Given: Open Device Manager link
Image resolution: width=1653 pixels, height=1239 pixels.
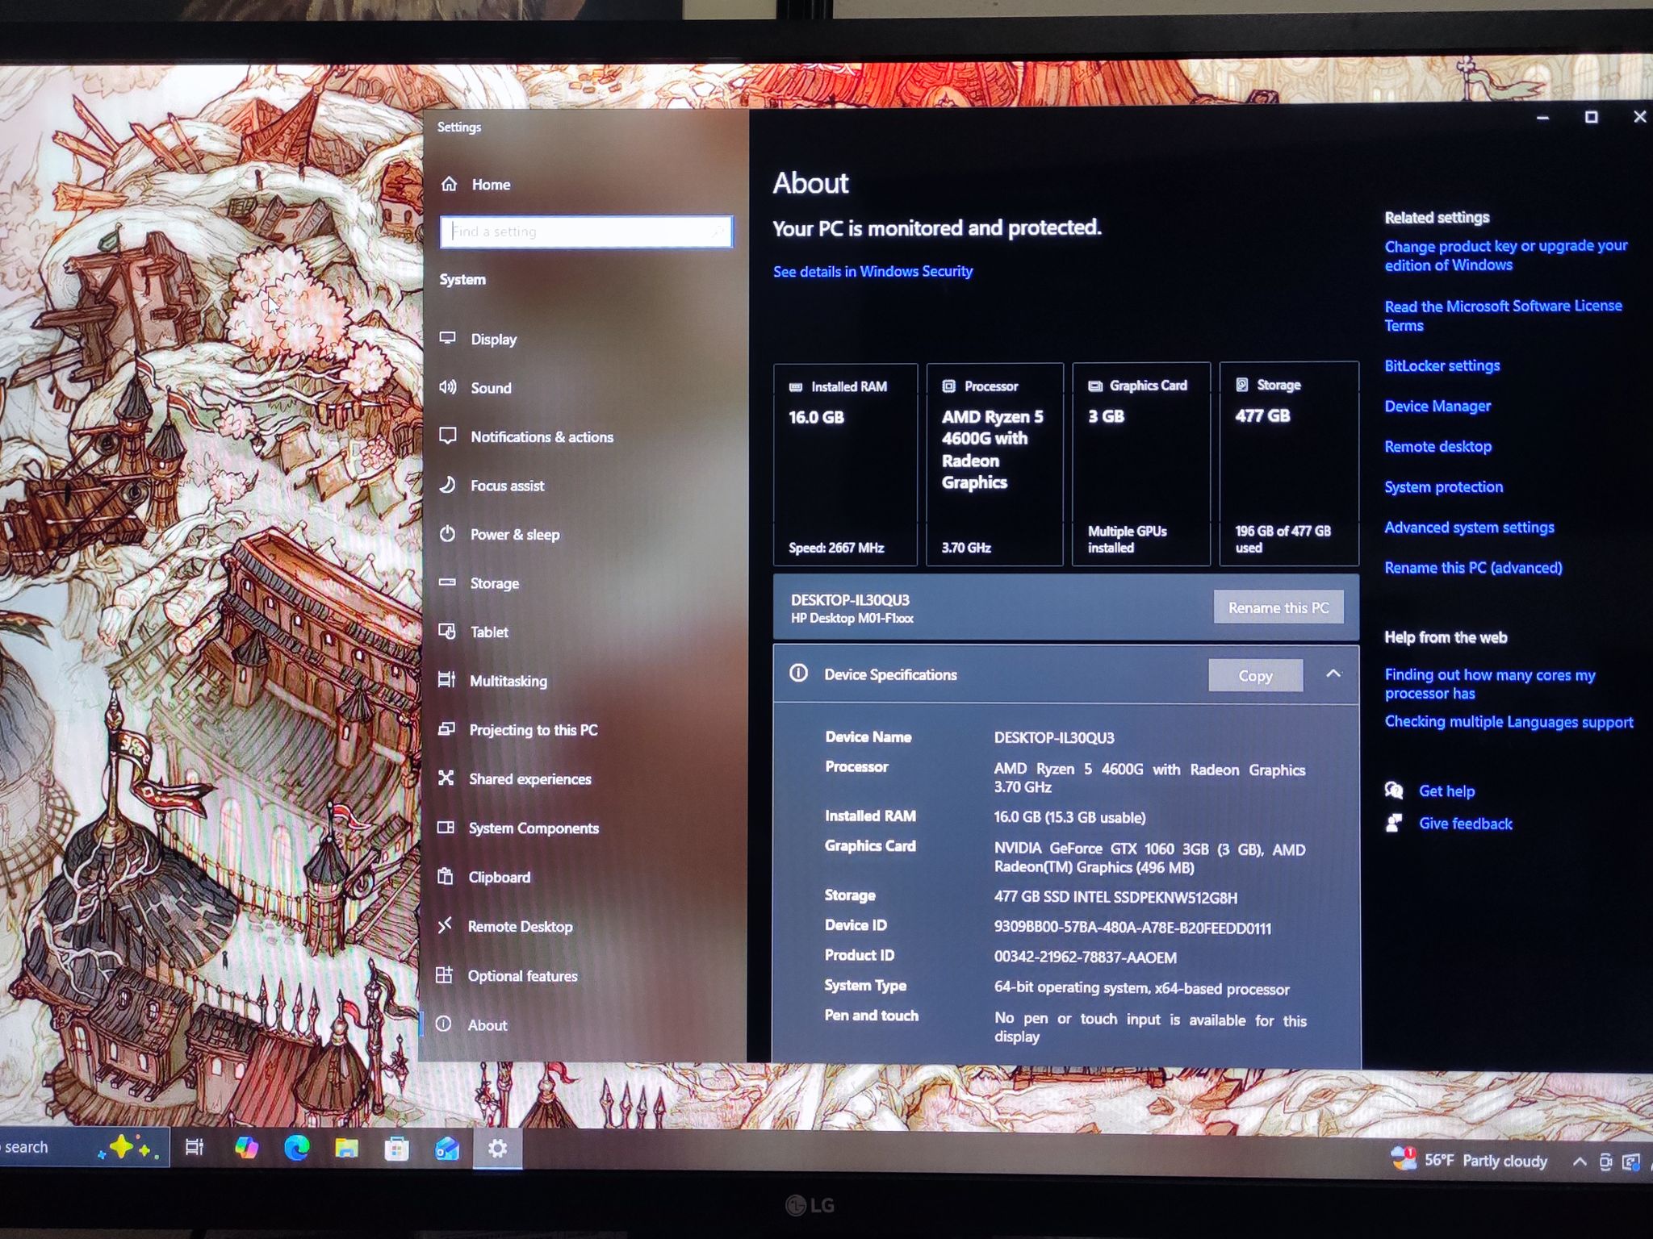Looking at the screenshot, I should (1437, 407).
